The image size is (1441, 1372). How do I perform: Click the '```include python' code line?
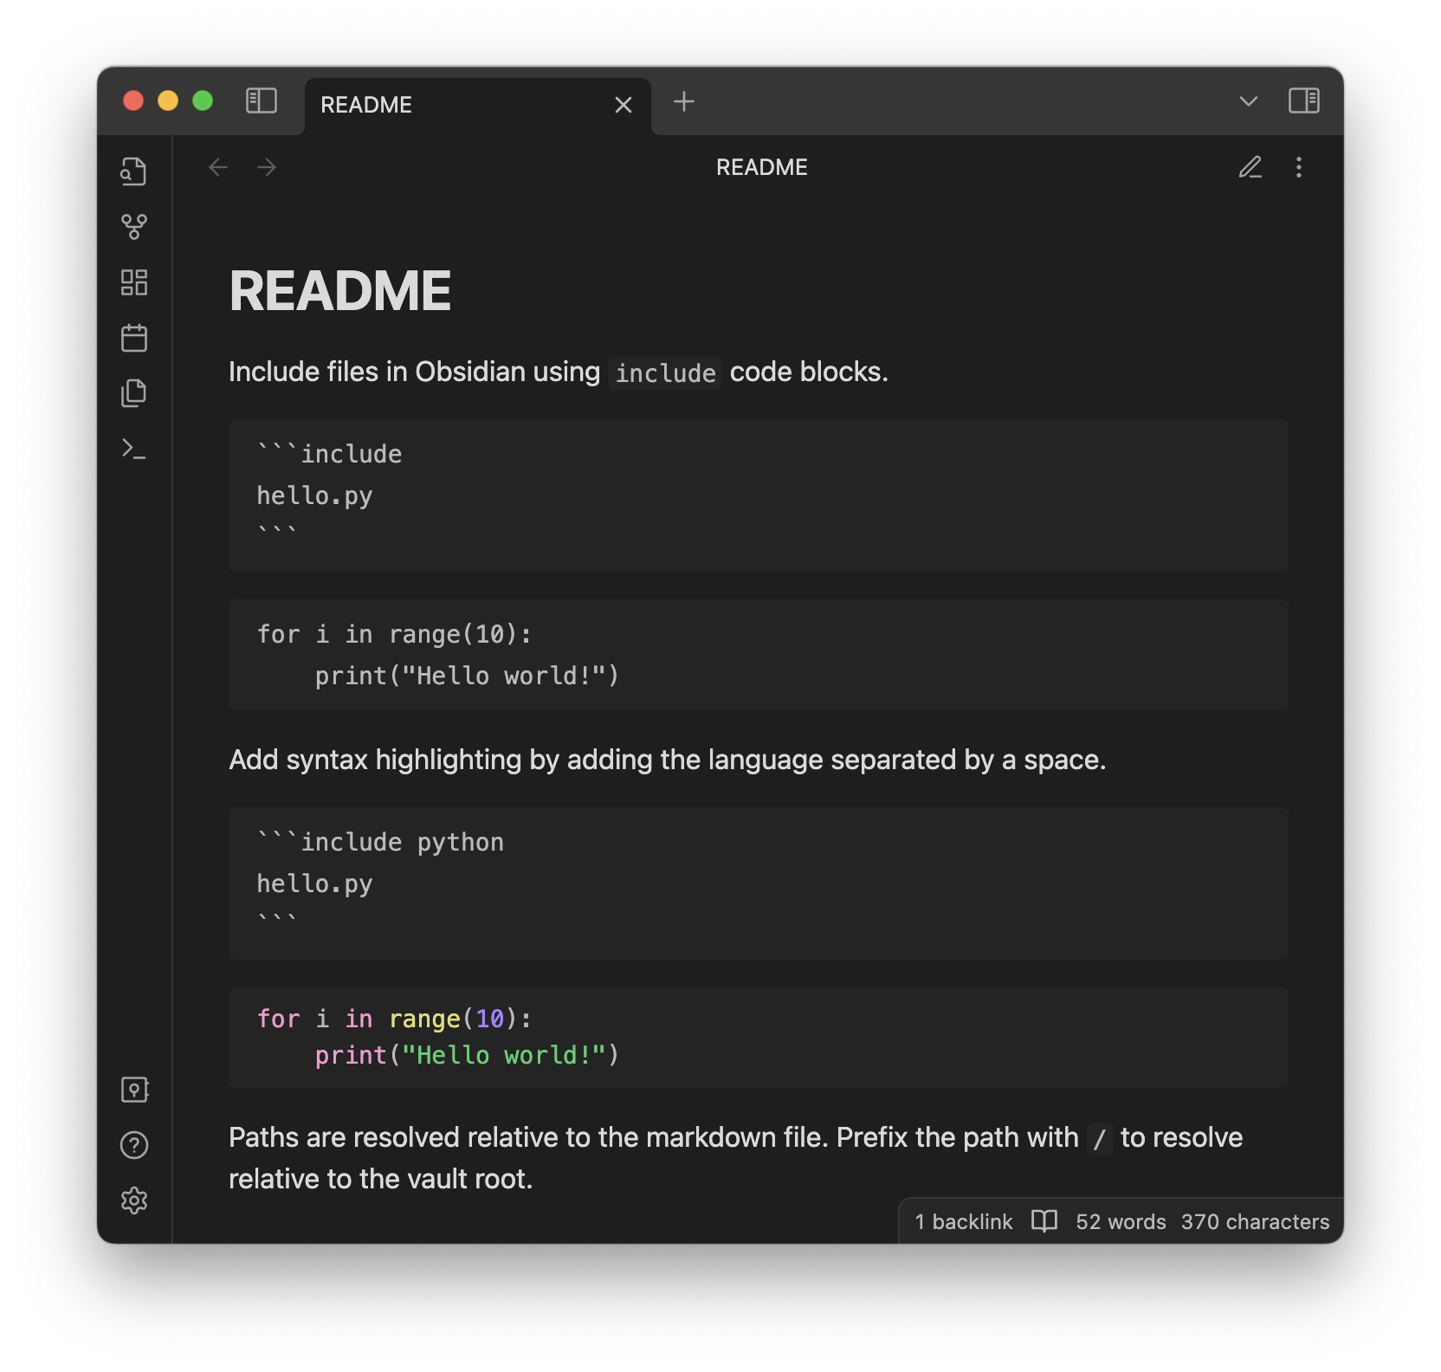(x=380, y=842)
